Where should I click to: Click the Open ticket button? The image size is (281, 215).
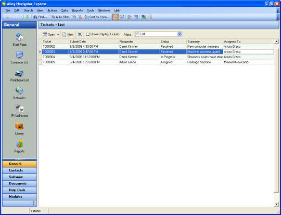(x=49, y=34)
